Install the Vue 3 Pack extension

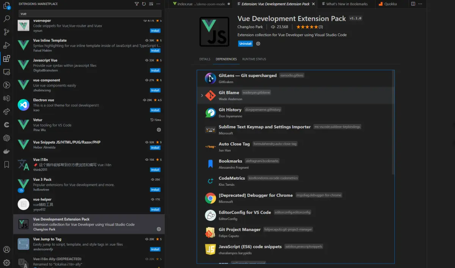155,190
